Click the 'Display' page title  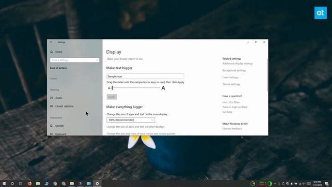114,52
